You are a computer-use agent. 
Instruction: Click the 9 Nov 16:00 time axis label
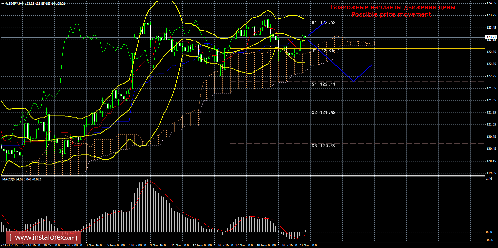coord(158,245)
